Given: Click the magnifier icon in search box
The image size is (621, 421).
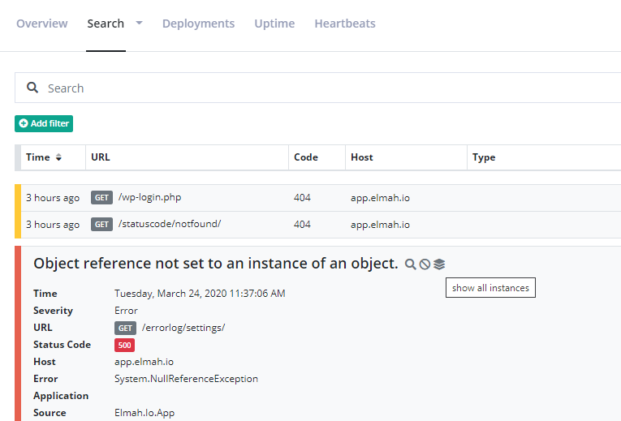Looking at the screenshot, I should point(32,88).
